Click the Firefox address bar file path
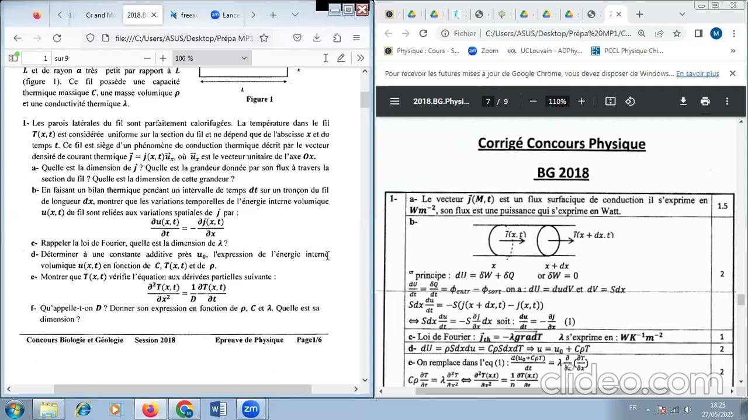748x420 pixels. 184,38
